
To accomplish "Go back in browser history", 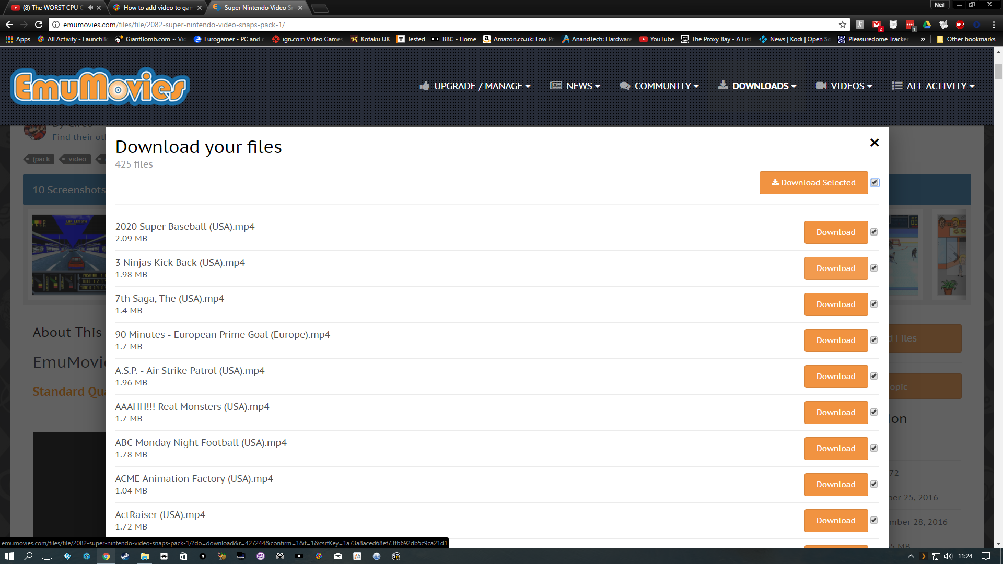I will pos(9,25).
